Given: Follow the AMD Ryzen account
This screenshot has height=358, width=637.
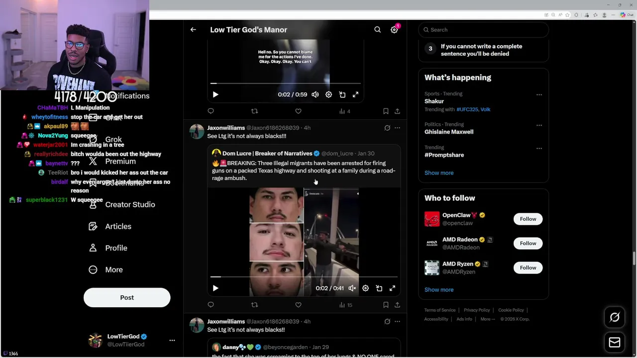Looking at the screenshot, I should pos(528,268).
